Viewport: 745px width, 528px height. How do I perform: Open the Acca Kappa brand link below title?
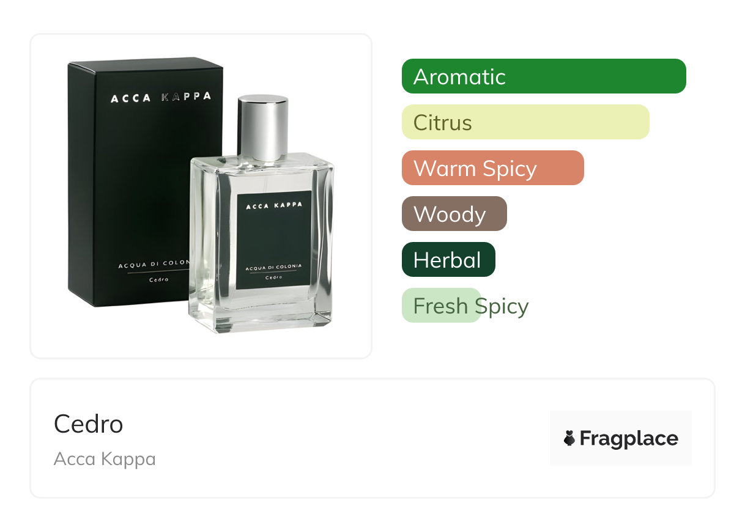pos(105,458)
